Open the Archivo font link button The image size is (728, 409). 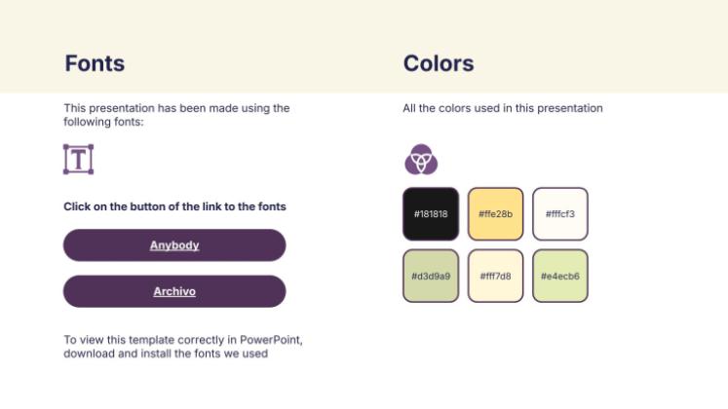click(x=174, y=291)
